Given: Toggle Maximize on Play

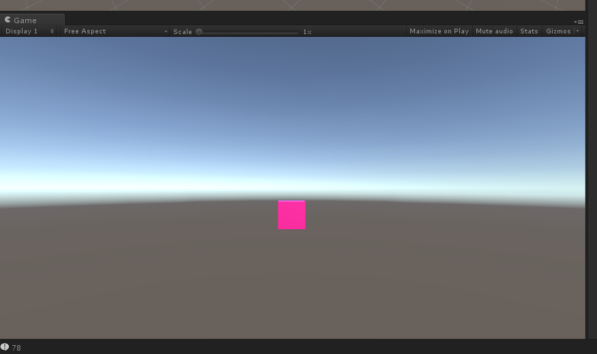Looking at the screenshot, I should 439,31.
